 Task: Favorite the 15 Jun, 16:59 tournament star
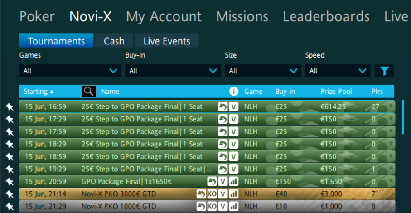click(x=10, y=107)
